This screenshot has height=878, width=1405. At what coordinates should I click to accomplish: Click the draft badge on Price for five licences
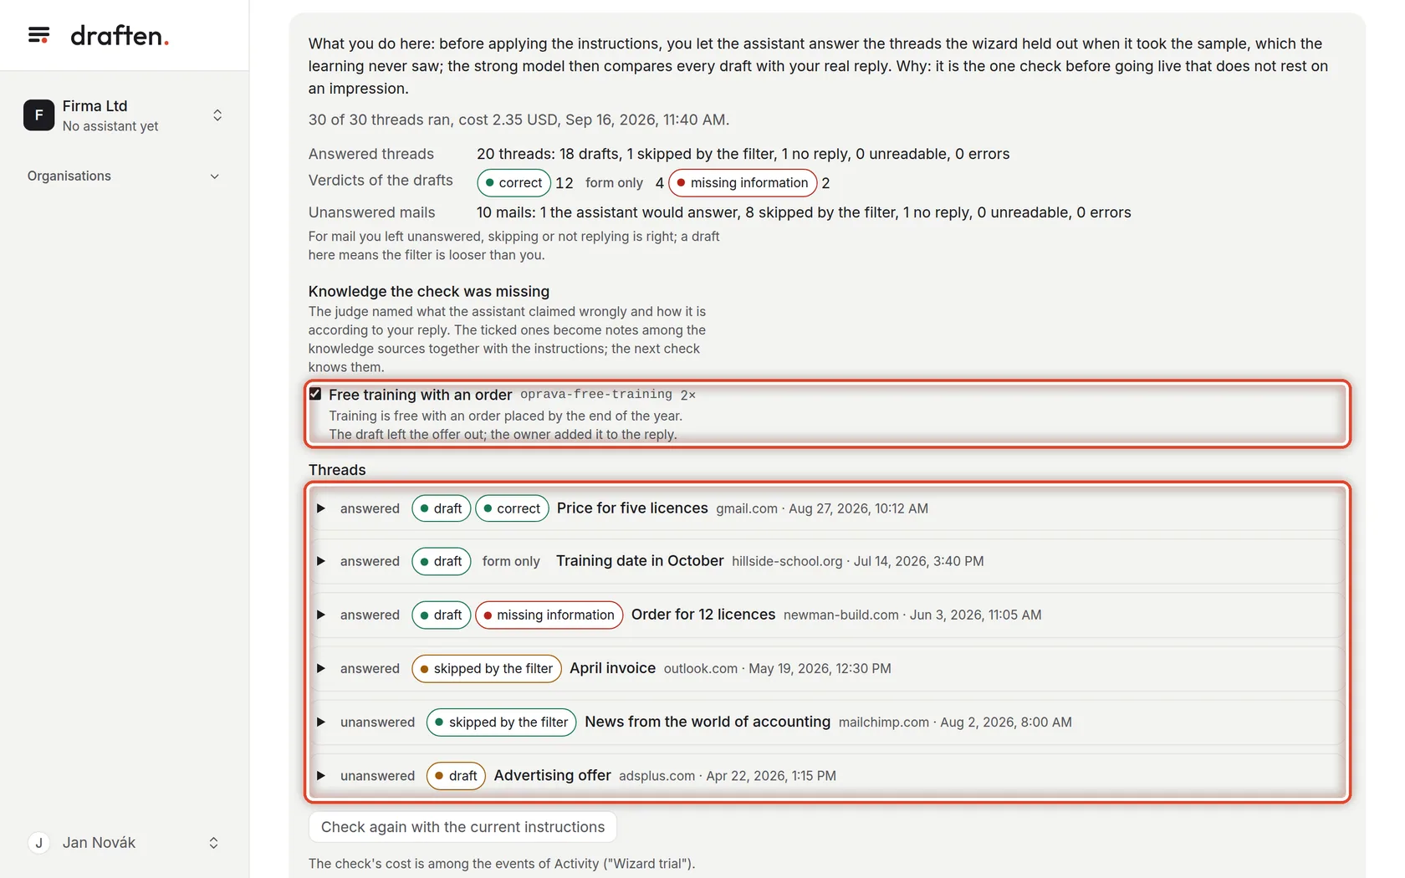442,508
